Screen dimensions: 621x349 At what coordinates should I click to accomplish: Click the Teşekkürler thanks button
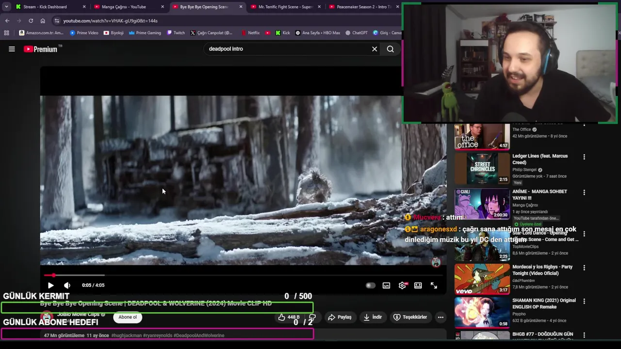coord(410,317)
